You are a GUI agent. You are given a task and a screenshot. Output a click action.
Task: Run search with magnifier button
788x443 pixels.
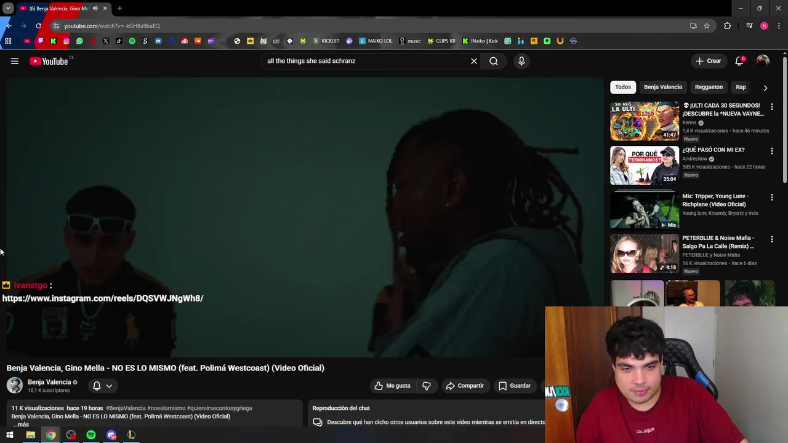click(494, 61)
